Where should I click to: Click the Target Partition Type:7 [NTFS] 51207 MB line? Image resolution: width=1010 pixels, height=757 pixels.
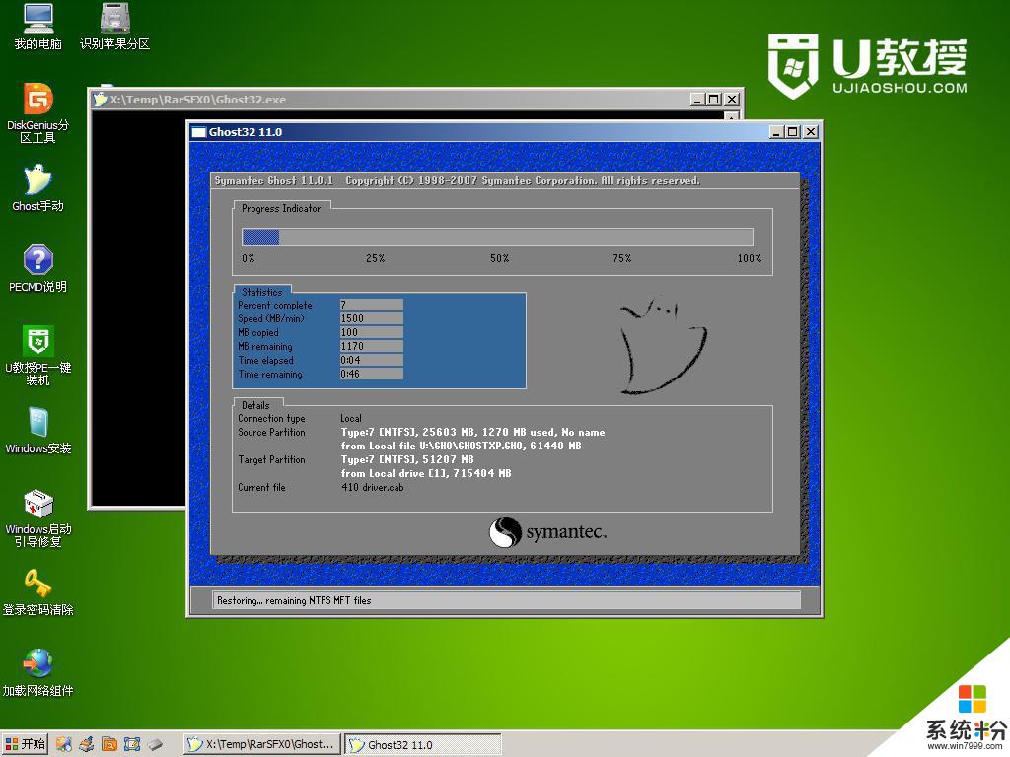pyautogui.click(x=407, y=459)
